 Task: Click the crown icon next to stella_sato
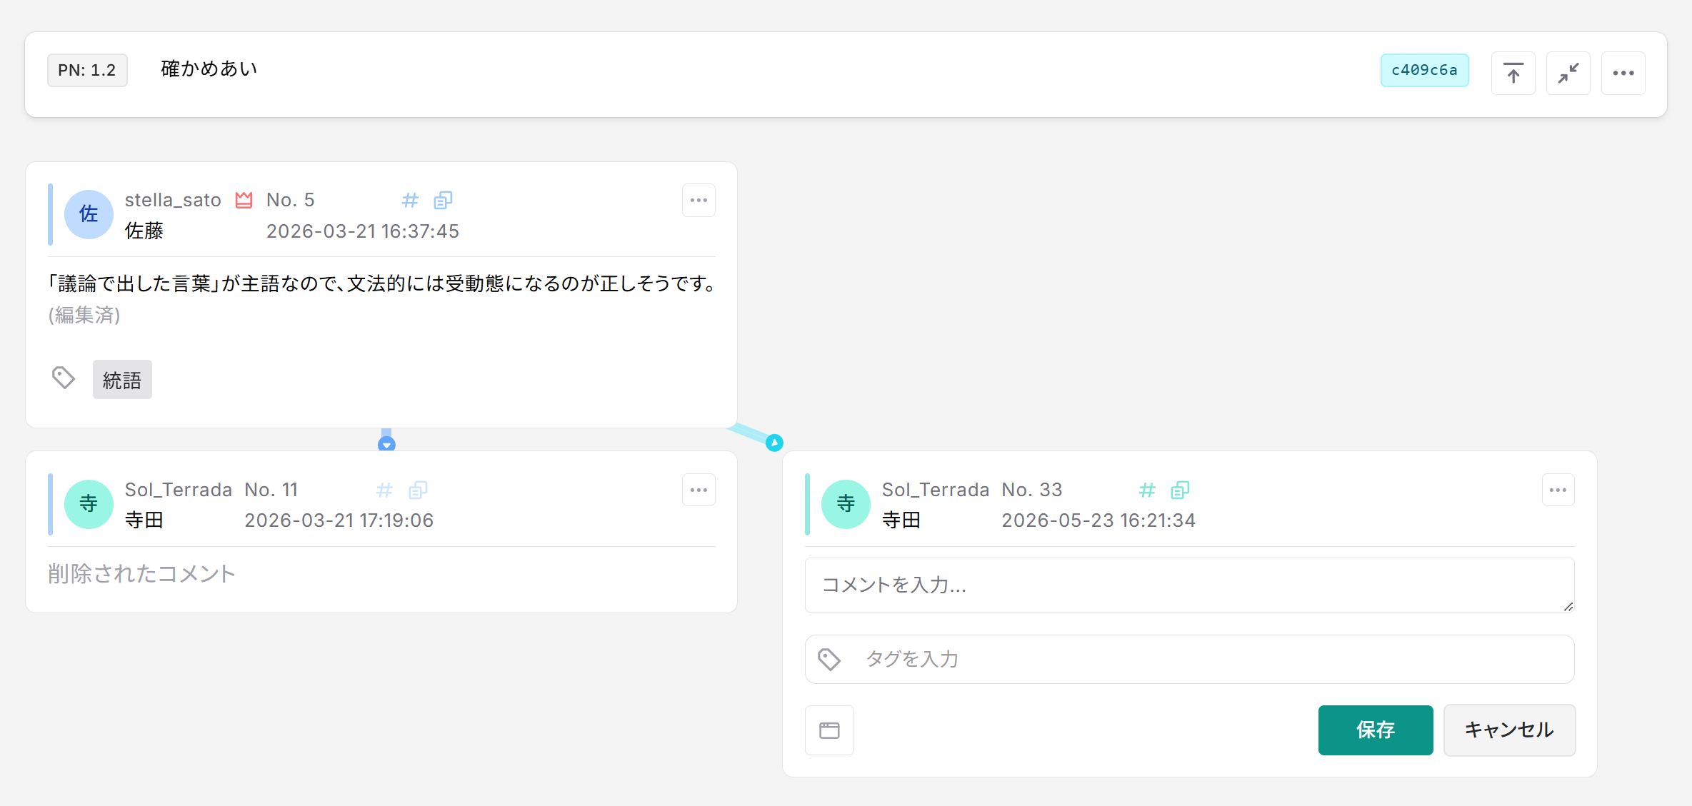(x=244, y=200)
